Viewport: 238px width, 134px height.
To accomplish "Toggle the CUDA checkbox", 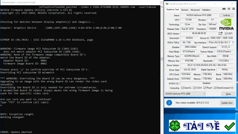I will tap(194, 88).
